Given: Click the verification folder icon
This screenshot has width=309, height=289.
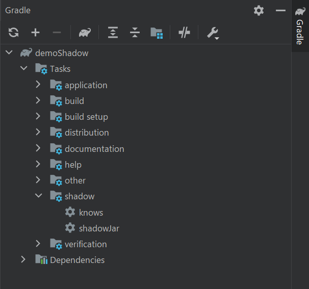Looking at the screenshot, I should (x=56, y=244).
